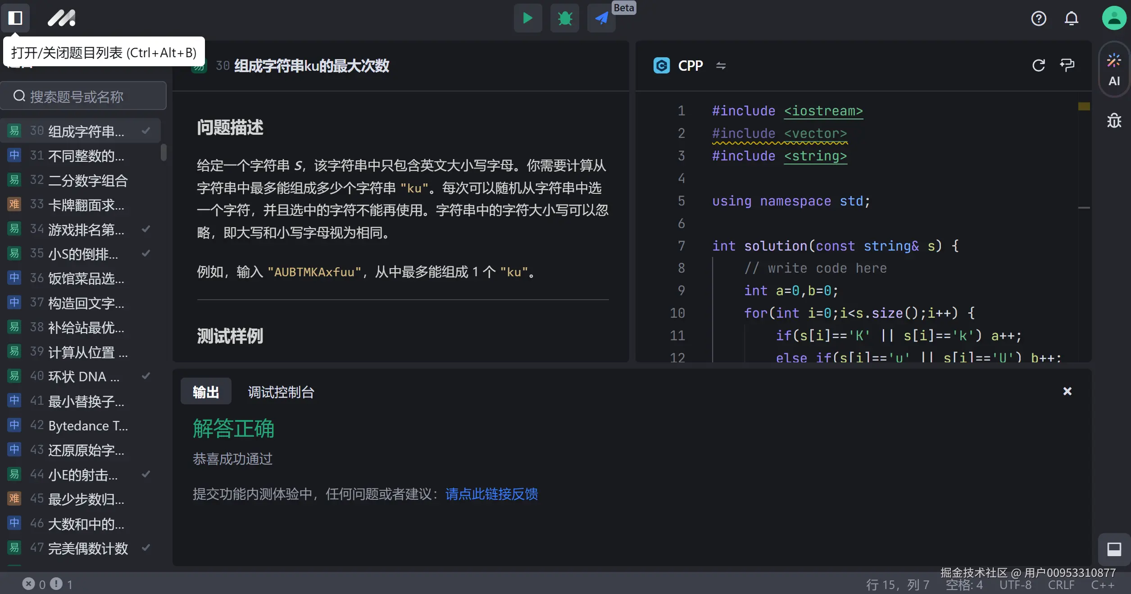Image resolution: width=1131 pixels, height=594 pixels.
Task: Open problem 36 饭馆菜品选
Action: [x=80, y=279]
